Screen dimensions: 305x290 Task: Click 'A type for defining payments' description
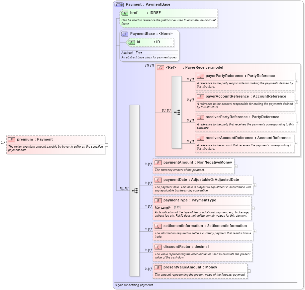pyautogui.click(x=134, y=285)
